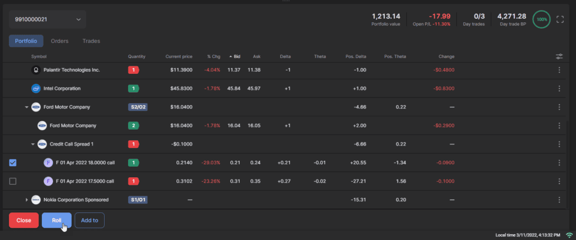Open the three-dot menu for Intel Corporation
Image resolution: width=576 pixels, height=240 pixels.
[x=559, y=89]
